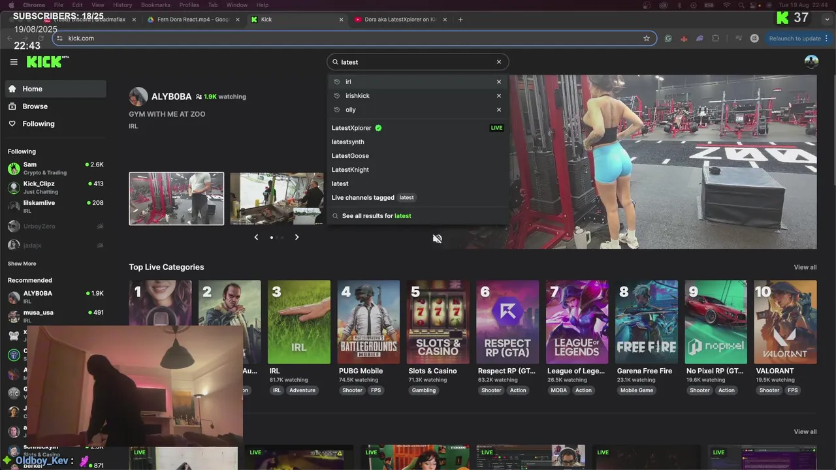This screenshot has width=836, height=470.
Task: Bookmark page with star icon
Action: [x=647, y=39]
